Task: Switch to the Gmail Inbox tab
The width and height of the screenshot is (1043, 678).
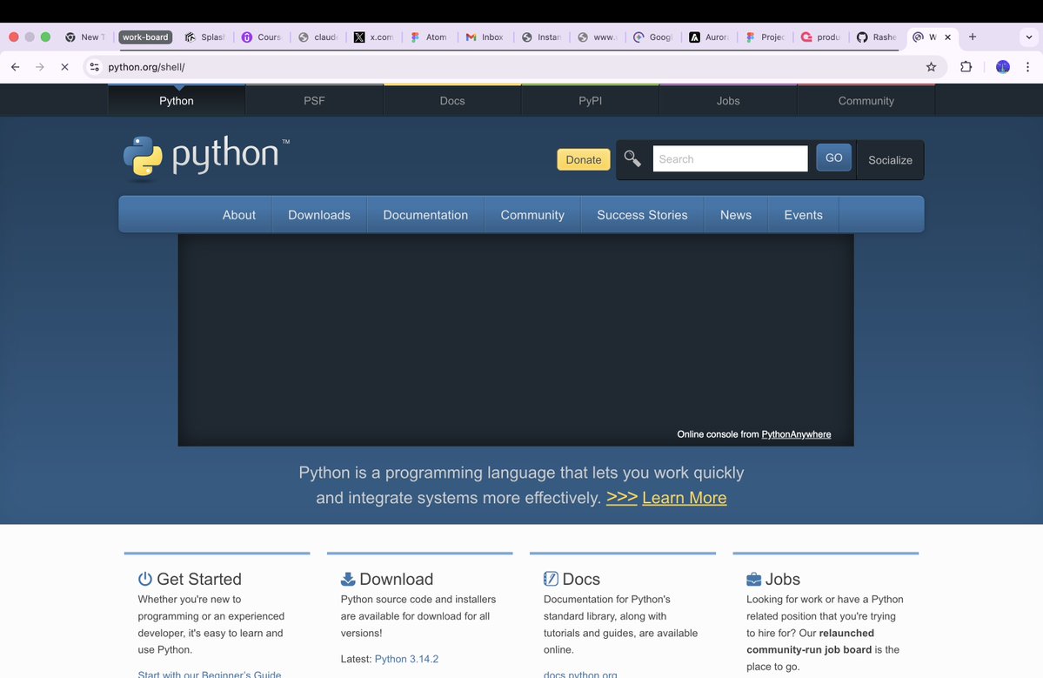Action: click(x=485, y=37)
